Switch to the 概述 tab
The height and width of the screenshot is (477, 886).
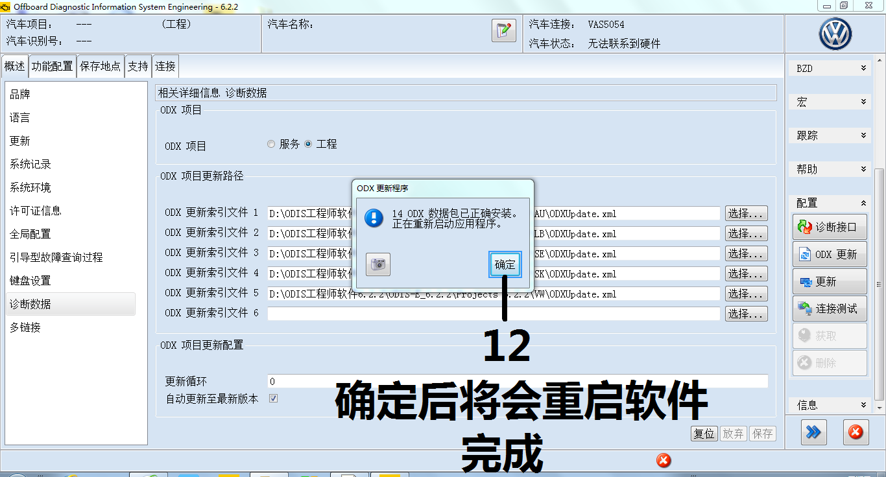point(14,66)
